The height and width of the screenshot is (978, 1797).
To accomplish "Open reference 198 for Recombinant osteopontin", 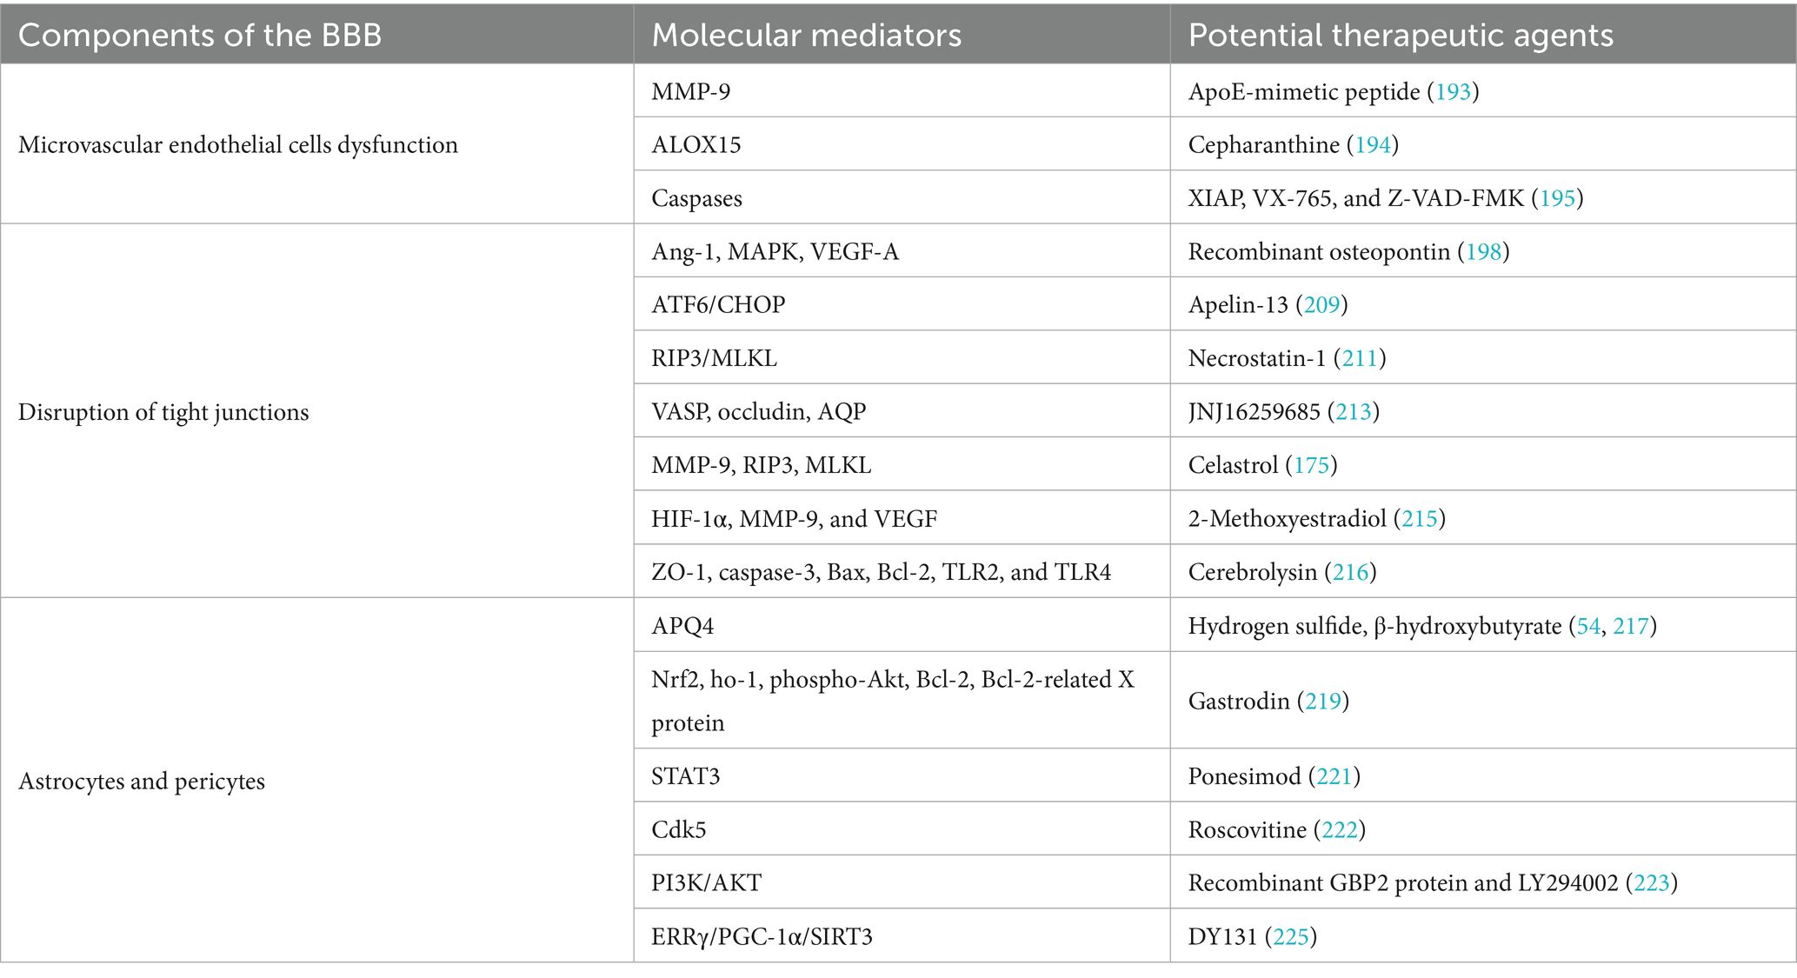I will click(x=1483, y=251).
